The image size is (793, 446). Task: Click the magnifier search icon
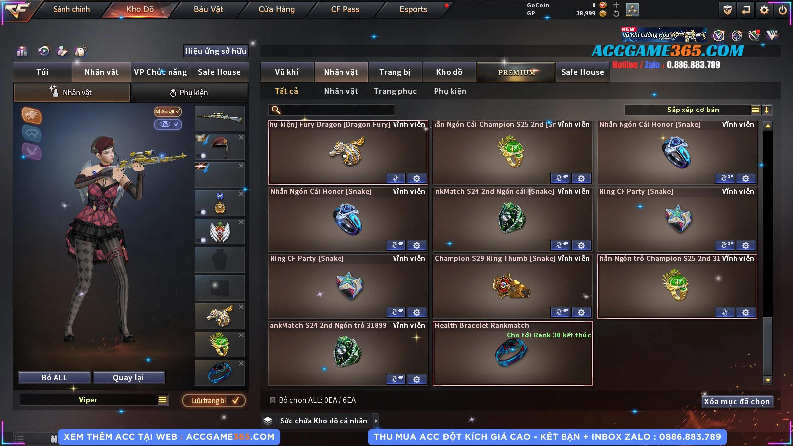click(276, 110)
